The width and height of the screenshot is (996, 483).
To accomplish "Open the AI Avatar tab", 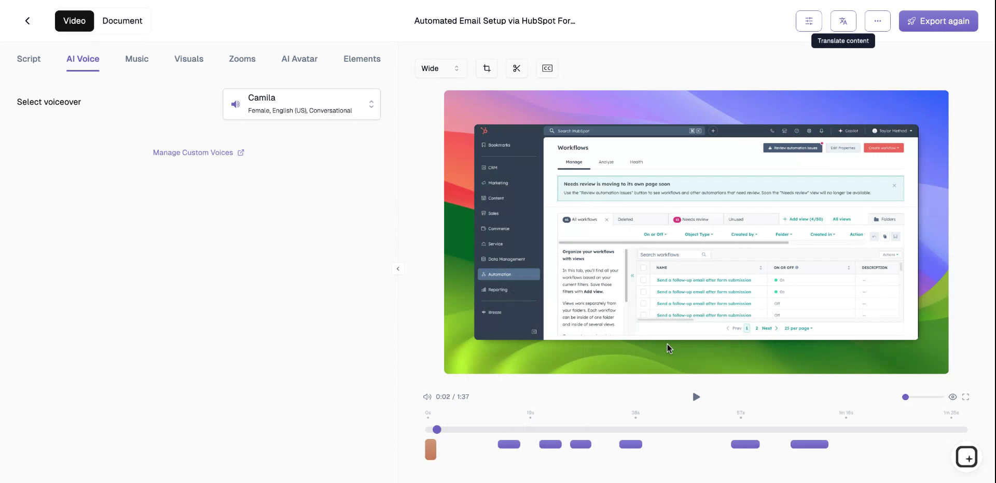I will 299,59.
